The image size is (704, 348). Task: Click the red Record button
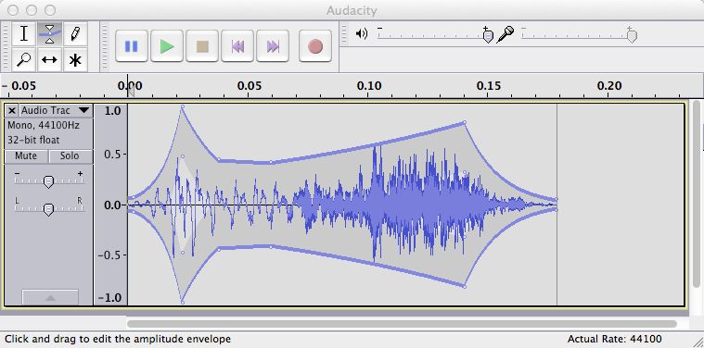[x=315, y=46]
